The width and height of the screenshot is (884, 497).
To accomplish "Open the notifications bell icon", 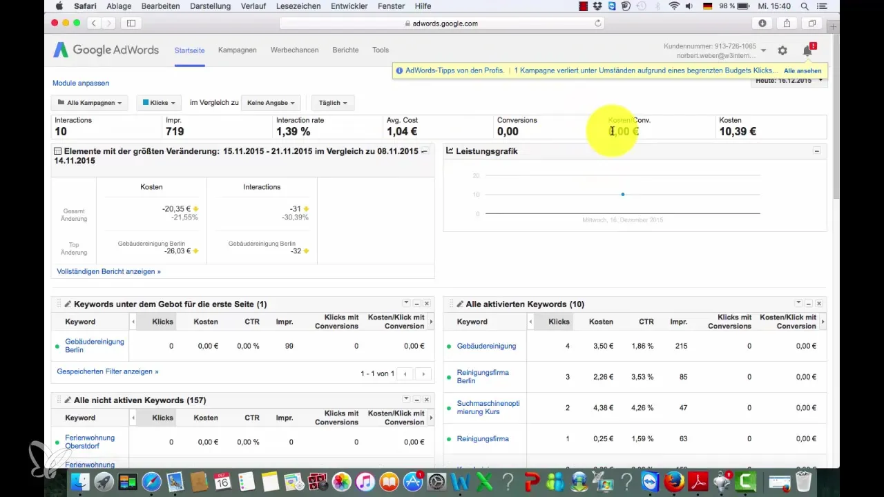I will (807, 50).
